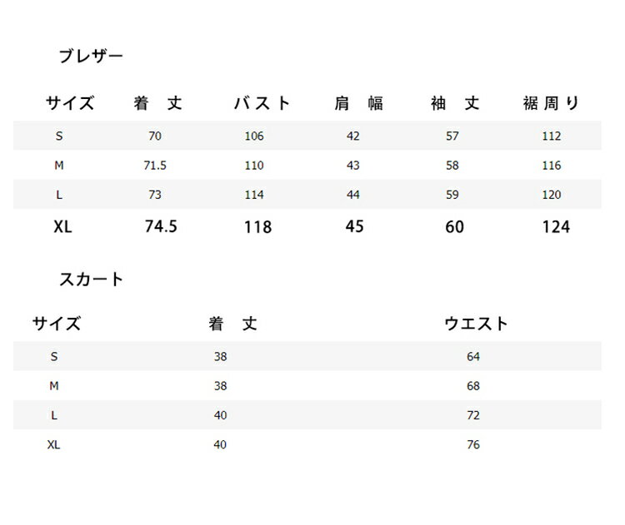Select the ウエスト column header

click(476, 324)
